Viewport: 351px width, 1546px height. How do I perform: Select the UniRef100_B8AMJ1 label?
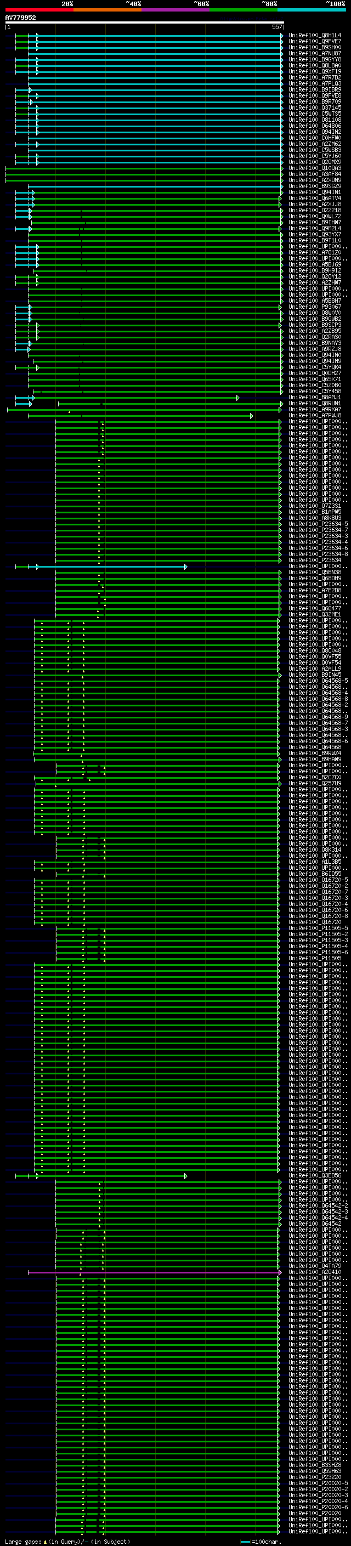pos(315,397)
